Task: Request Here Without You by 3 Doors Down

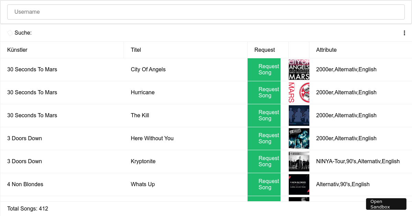Action: [x=264, y=138]
